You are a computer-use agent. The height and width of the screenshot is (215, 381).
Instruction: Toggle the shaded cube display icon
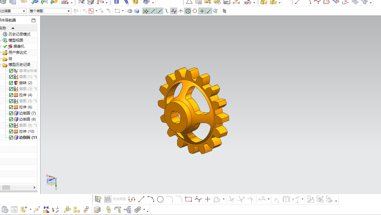pos(137,11)
